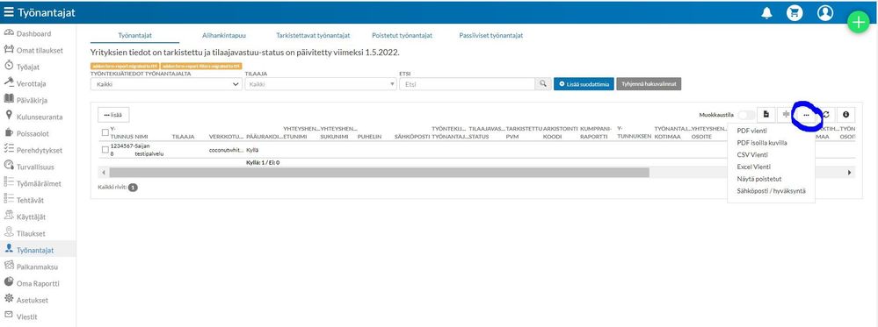Image resolution: width=878 pixels, height=327 pixels.
Task: Click the Kyllä cell in Pääurakoitsija column
Action: pos(252,150)
